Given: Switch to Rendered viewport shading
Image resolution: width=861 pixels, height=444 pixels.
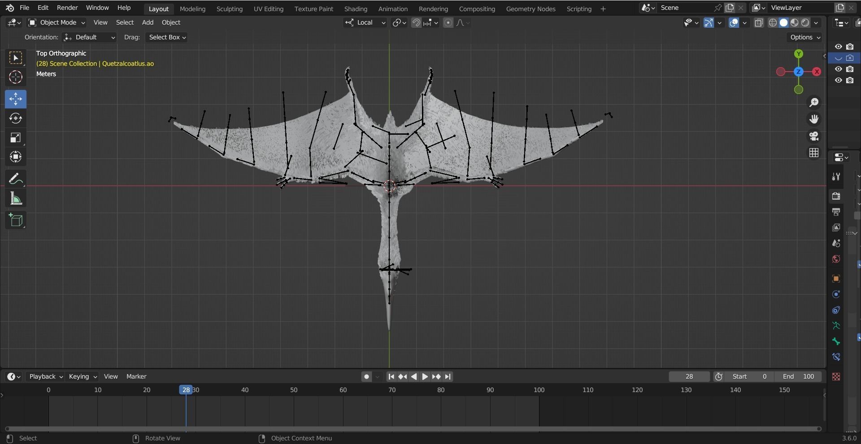Looking at the screenshot, I should tap(805, 22).
